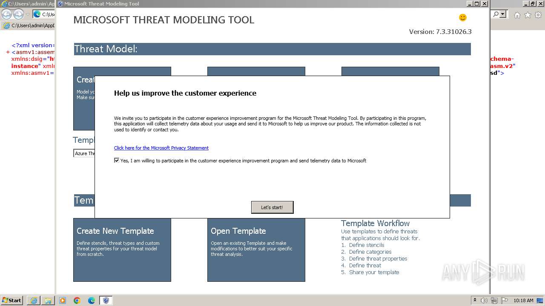Open the network tray icon

pyautogui.click(x=494, y=300)
